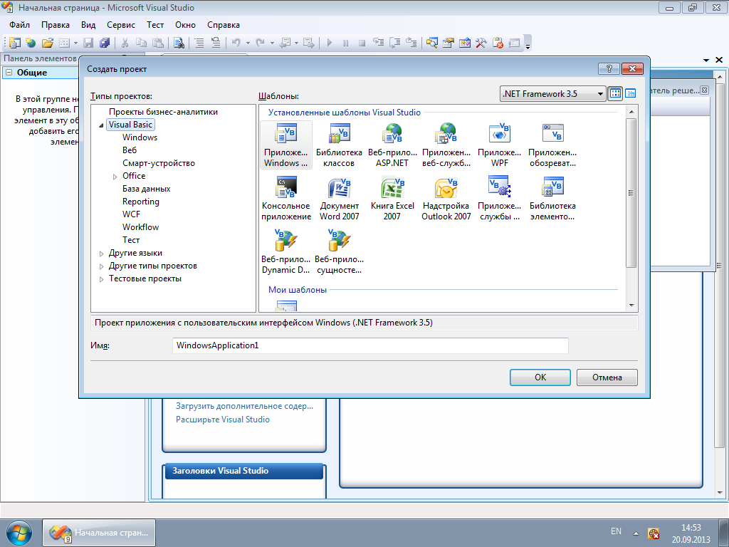This screenshot has width=729, height=547.
Task: Open the Файл menu
Action: click(19, 25)
